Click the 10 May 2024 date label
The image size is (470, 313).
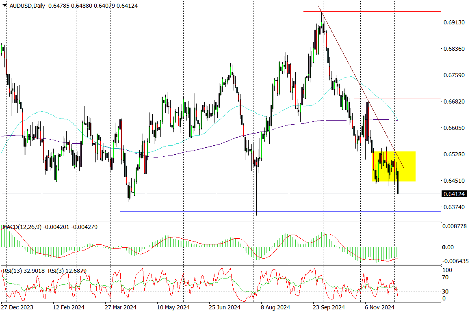click(x=173, y=308)
